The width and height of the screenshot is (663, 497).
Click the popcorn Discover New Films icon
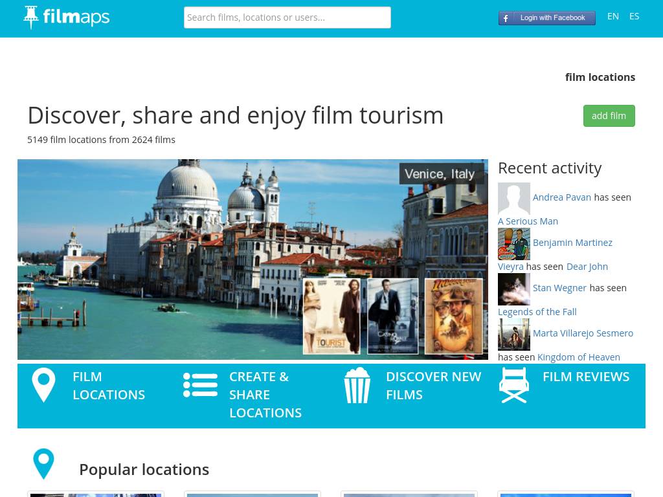pos(357,385)
